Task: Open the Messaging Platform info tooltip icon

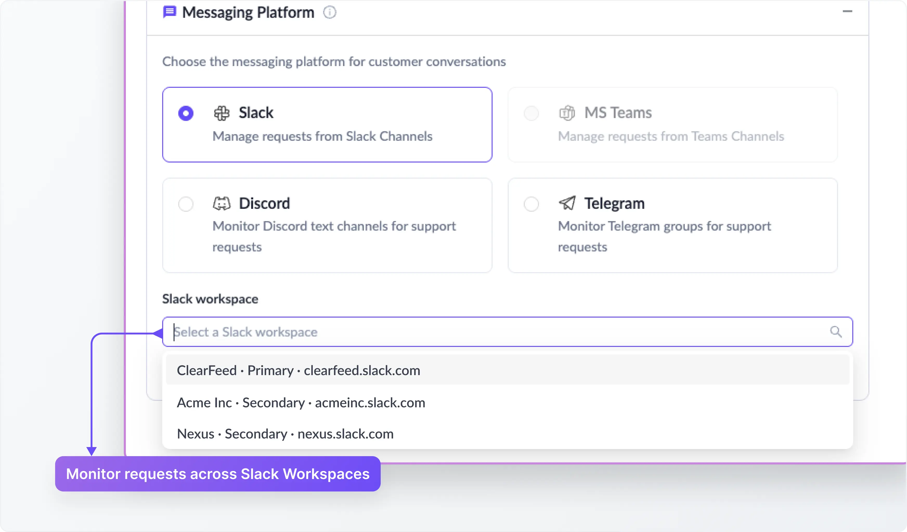Action: tap(329, 12)
